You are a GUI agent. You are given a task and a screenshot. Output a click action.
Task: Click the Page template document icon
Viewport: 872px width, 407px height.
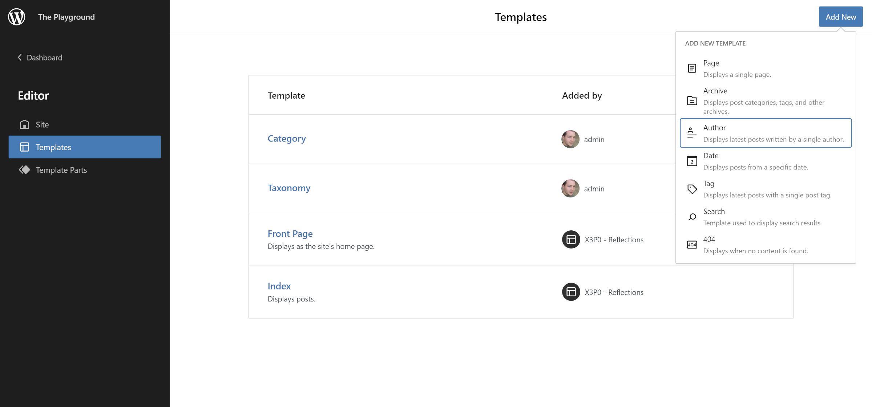(x=692, y=68)
